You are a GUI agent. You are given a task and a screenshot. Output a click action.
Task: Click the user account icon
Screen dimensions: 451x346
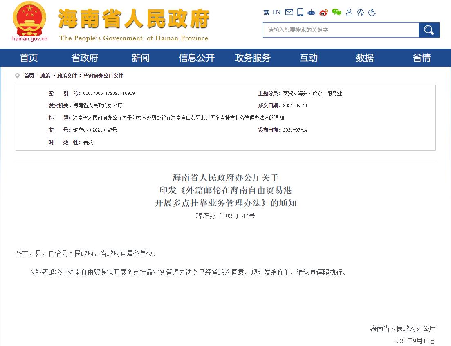(349, 12)
